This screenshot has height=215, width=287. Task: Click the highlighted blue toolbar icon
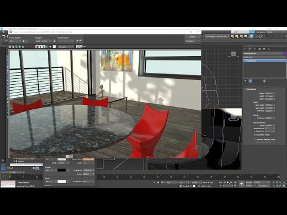click(252, 36)
